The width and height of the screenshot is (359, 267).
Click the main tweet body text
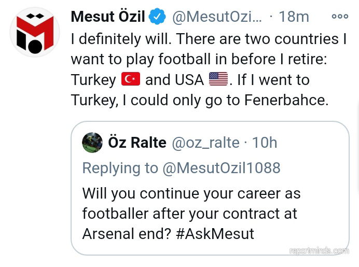(202, 59)
